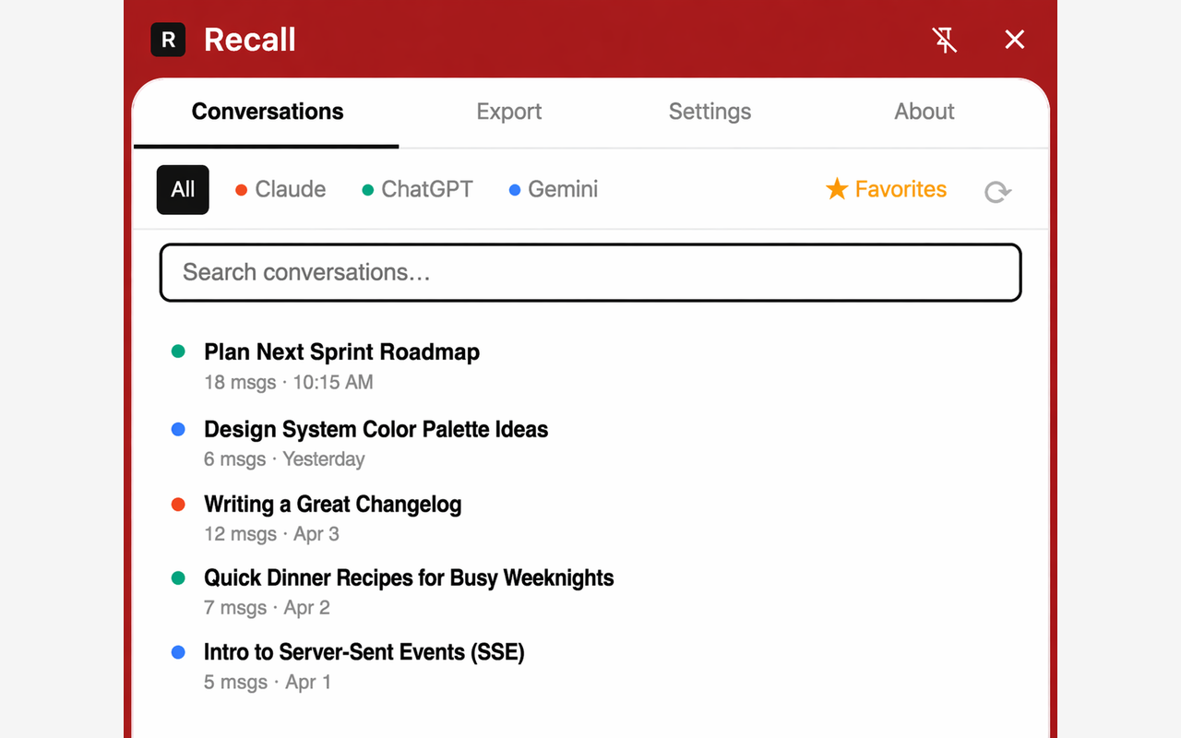Click the green dot beside Plan Next Sprint Roadmap
1181x738 pixels.
click(x=179, y=351)
